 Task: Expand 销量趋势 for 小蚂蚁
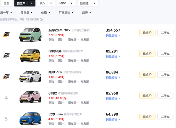point(113,99)
